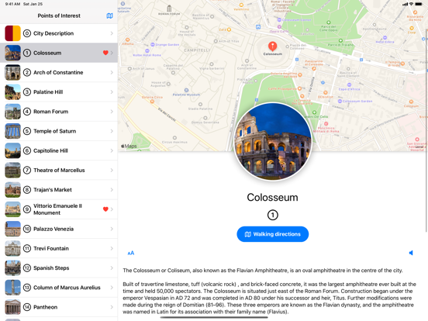428x321 pixels.
Task: Tap the Wi-Fi icon in status bar
Action: (x=411, y=4)
